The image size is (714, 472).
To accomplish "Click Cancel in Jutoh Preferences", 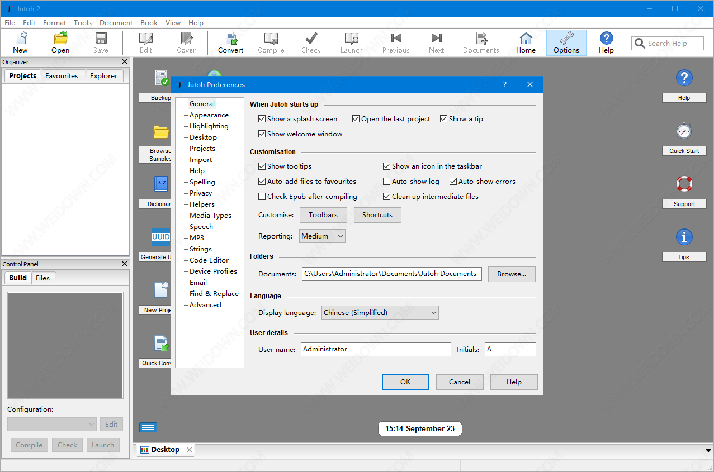I will click(460, 382).
